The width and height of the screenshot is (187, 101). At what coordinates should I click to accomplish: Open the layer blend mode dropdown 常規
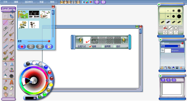coord(179,46)
